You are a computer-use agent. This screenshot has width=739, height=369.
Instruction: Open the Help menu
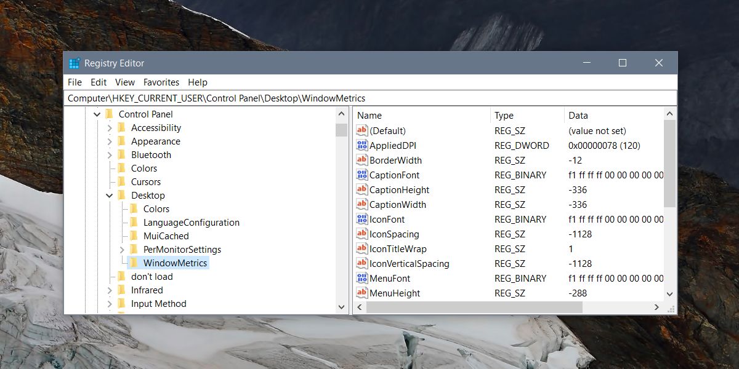[198, 82]
